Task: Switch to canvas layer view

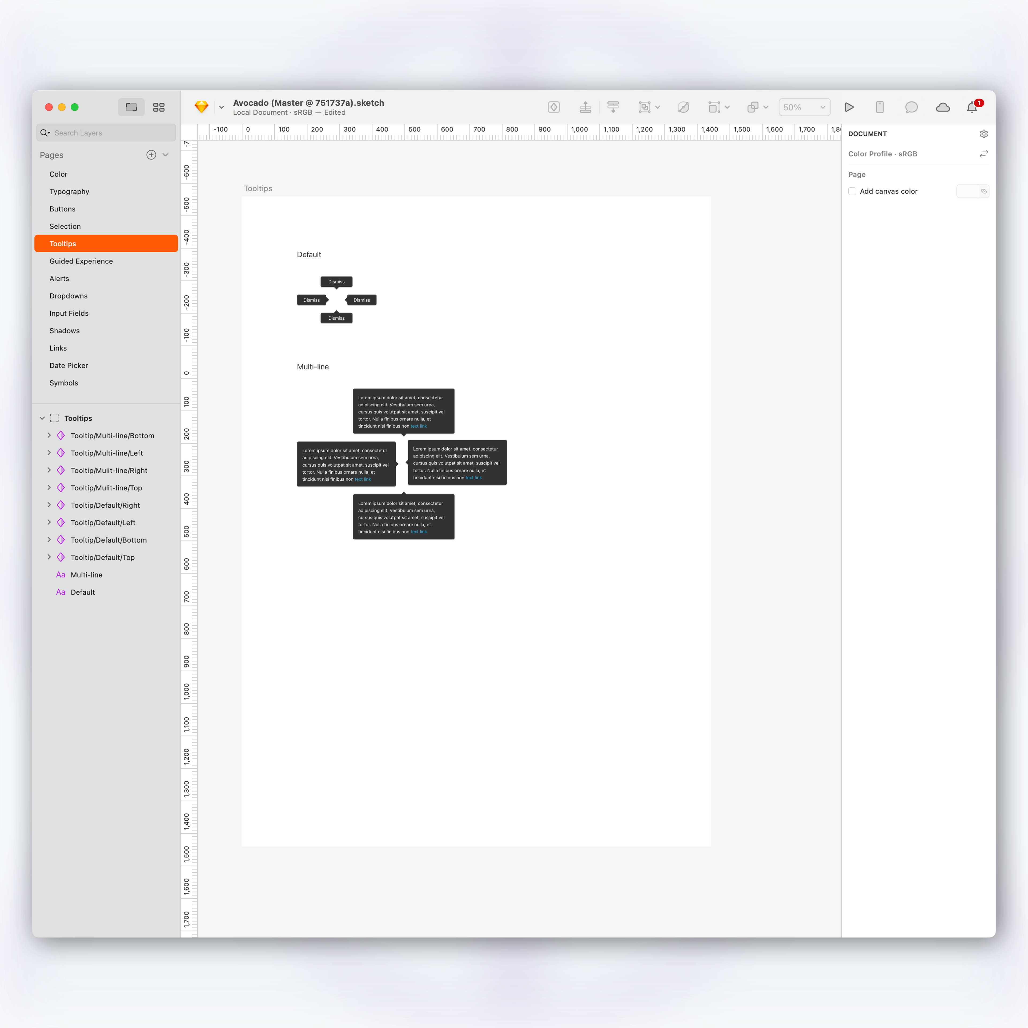Action: pos(131,107)
